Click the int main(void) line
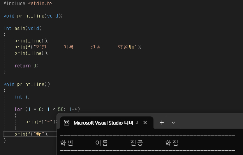Screen dimensions: 243x155 coord(23,28)
